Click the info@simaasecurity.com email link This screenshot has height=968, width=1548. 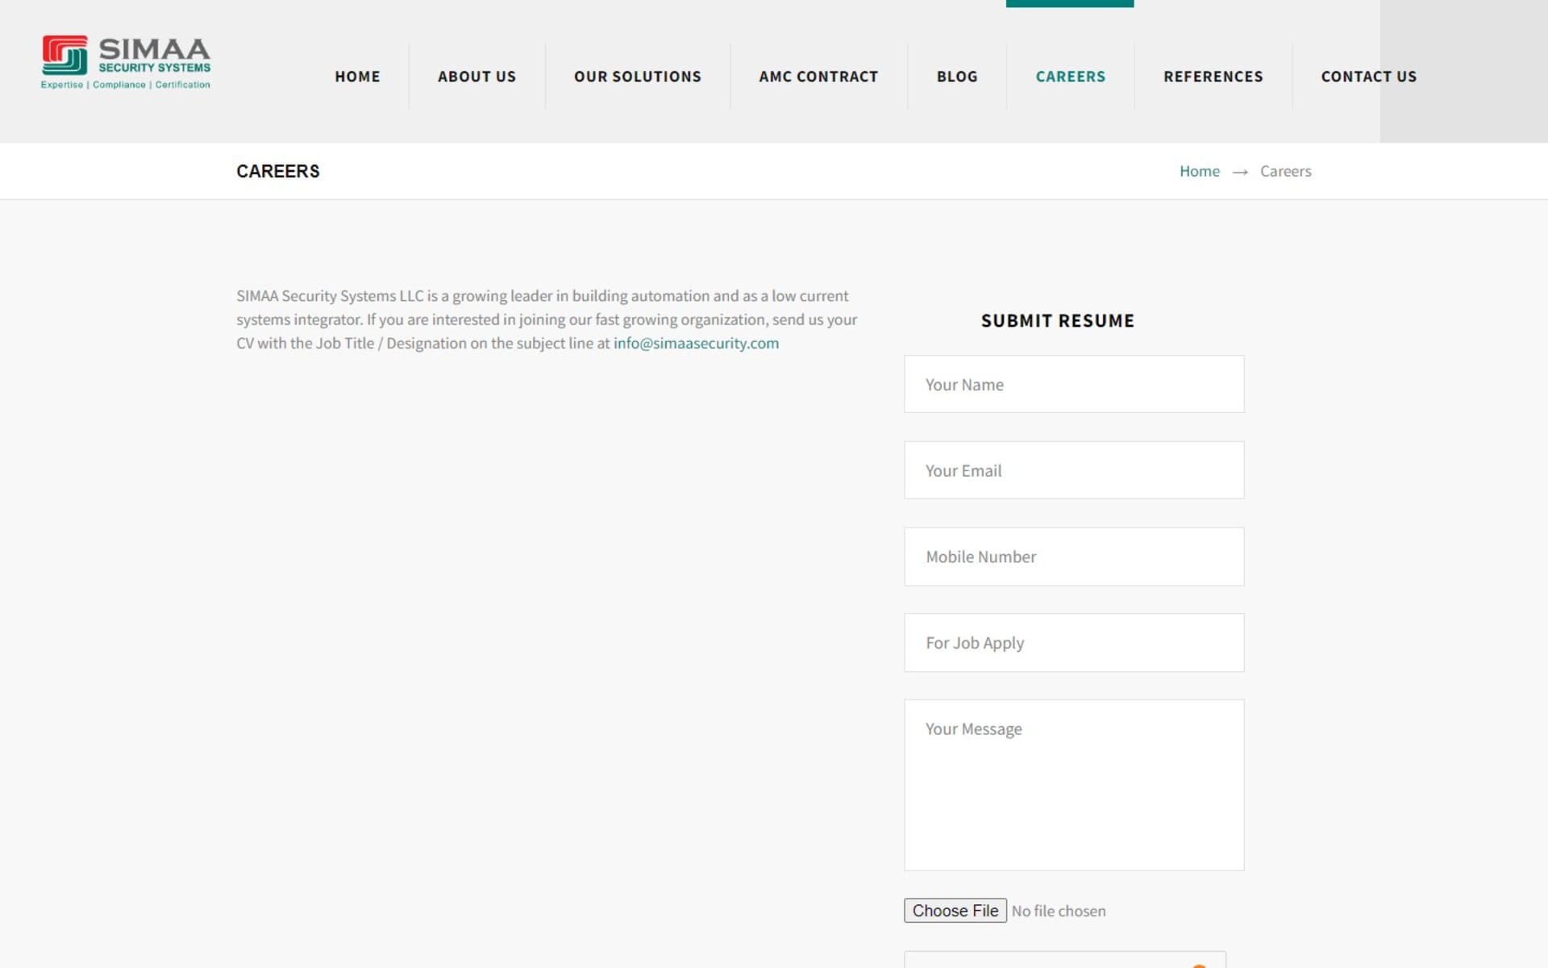[696, 343]
